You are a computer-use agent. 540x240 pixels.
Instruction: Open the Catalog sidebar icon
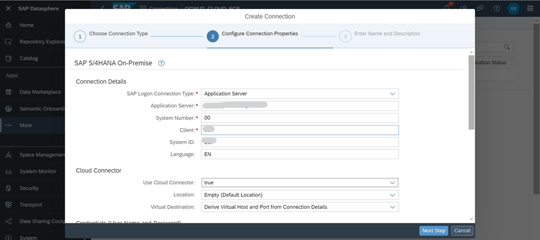click(x=9, y=58)
